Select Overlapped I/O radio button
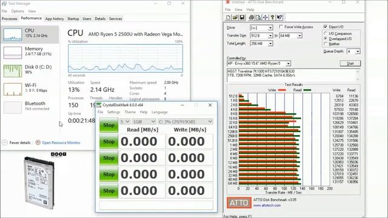The height and width of the screenshot is (218, 388). pyautogui.click(x=326, y=39)
